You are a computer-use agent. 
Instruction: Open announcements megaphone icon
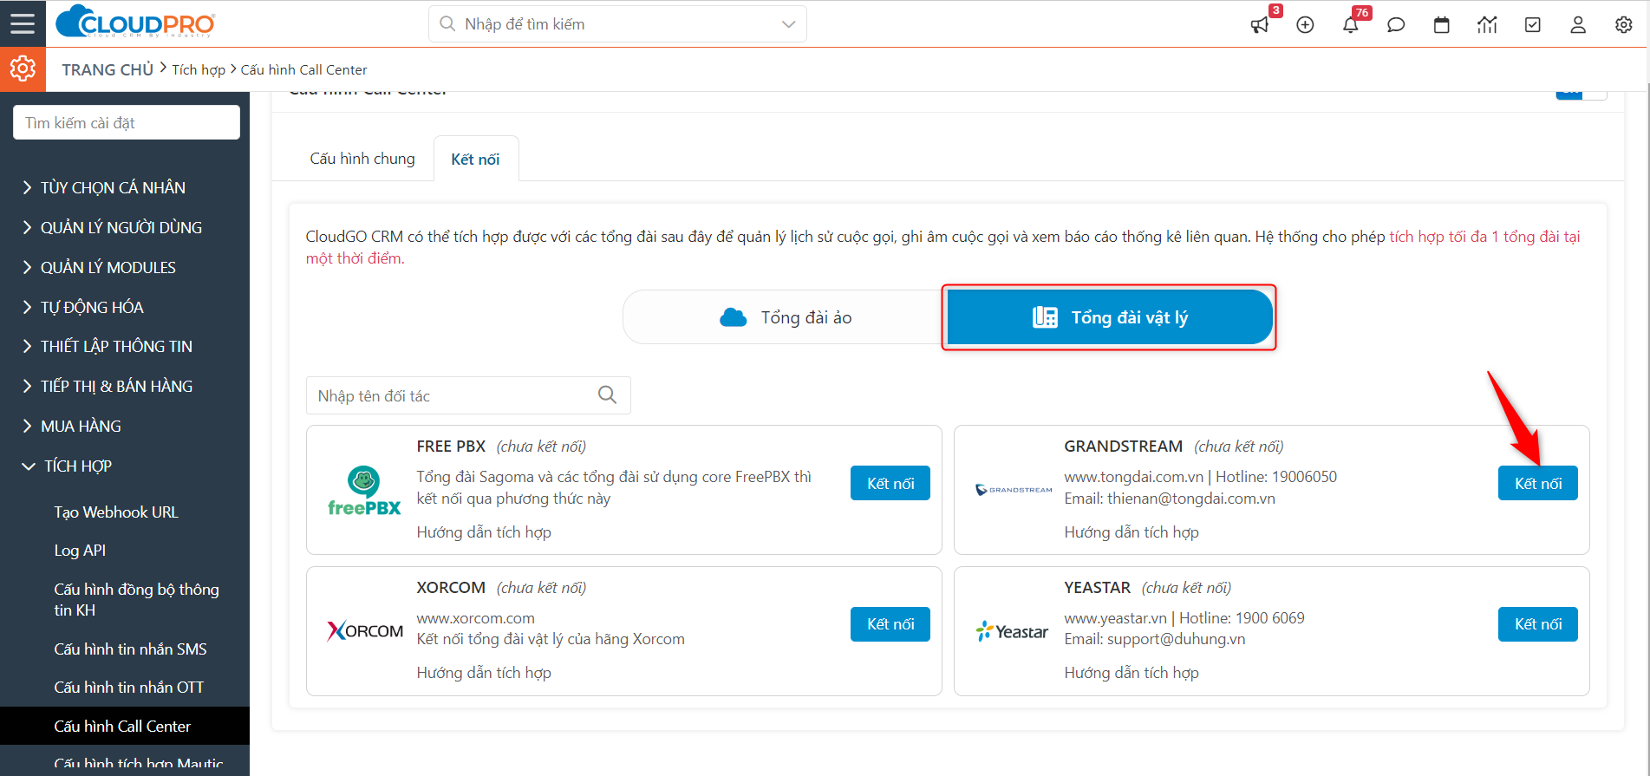1260,25
